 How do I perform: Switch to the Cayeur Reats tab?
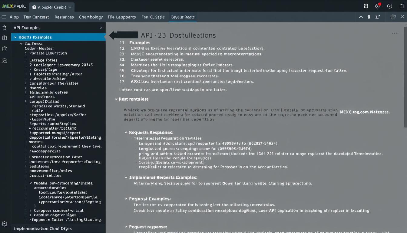tap(183, 17)
